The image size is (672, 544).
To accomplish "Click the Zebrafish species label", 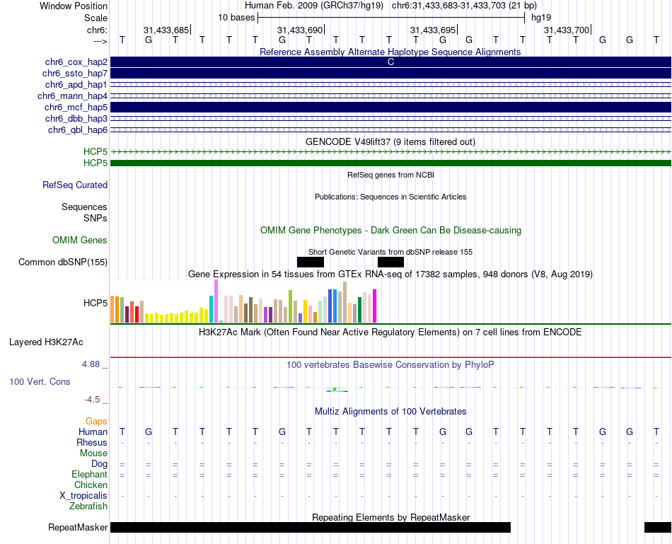I will (x=88, y=507).
